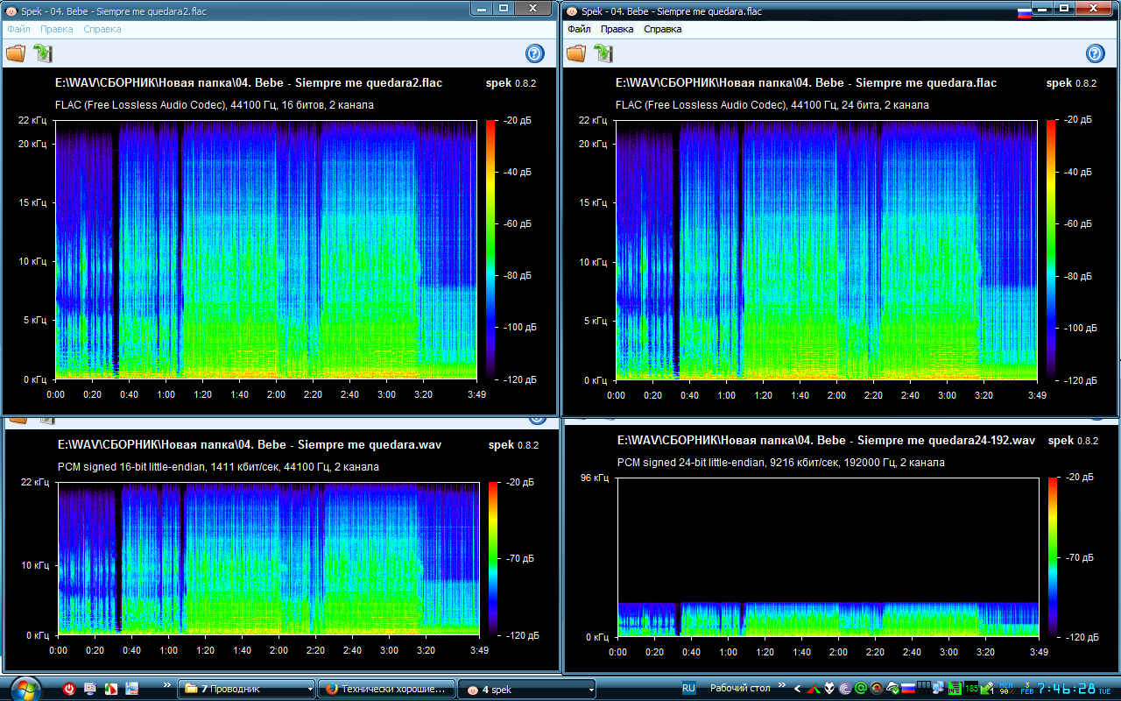The height and width of the screenshot is (701, 1121).
Task: Show hidden tray icons arrow
Action: coord(797,689)
